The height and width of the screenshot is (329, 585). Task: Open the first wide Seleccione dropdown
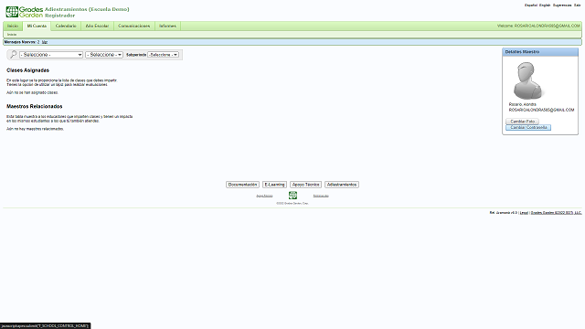[51, 55]
